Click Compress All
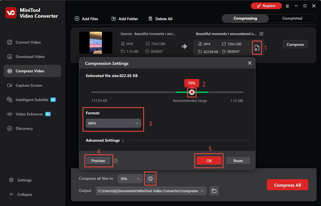The height and width of the screenshot is (206, 321). (287, 185)
